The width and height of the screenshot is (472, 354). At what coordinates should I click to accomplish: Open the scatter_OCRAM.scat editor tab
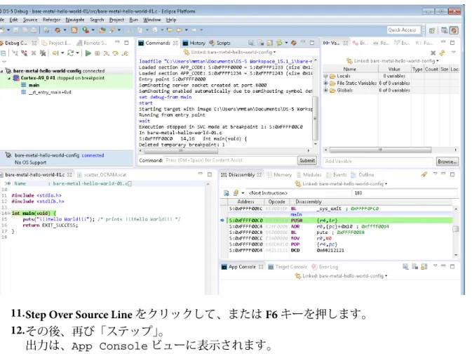pos(102,175)
